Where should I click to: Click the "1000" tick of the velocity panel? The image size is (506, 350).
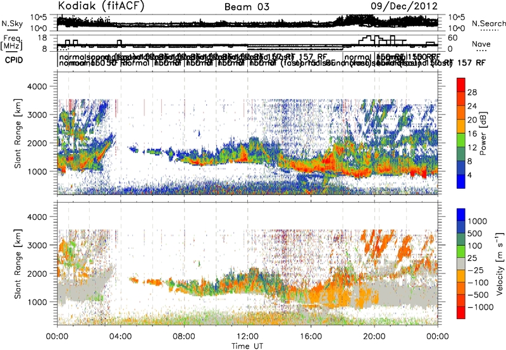[39, 302]
